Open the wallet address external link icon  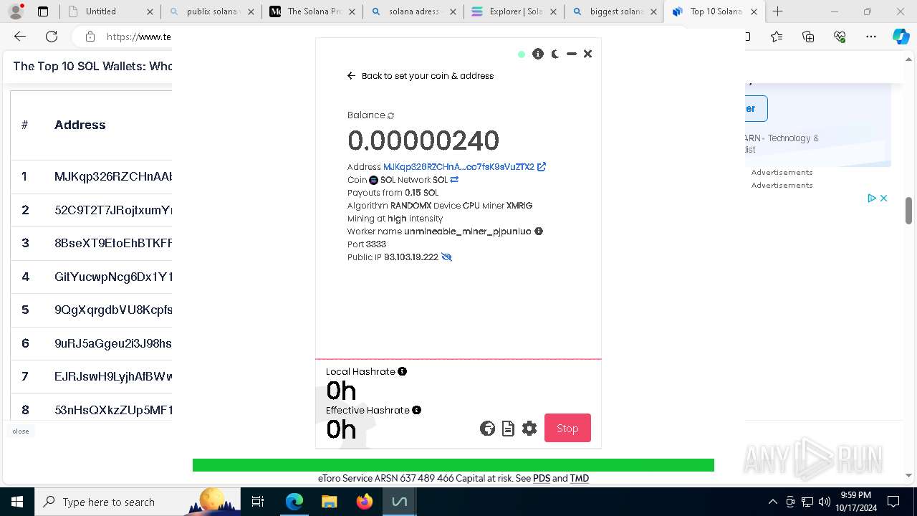542,167
